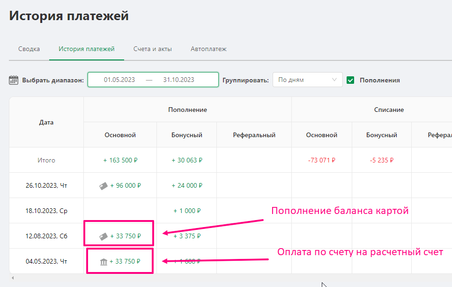
Task: Click the date 18.10.2023, Ср
Action: (46, 211)
